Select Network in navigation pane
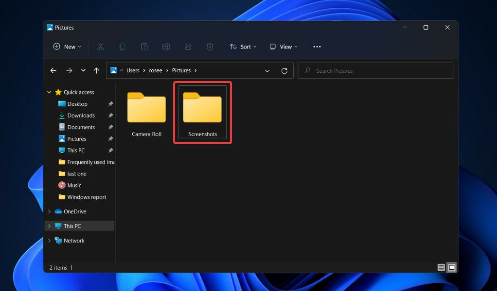This screenshot has height=291, width=497. [74, 241]
